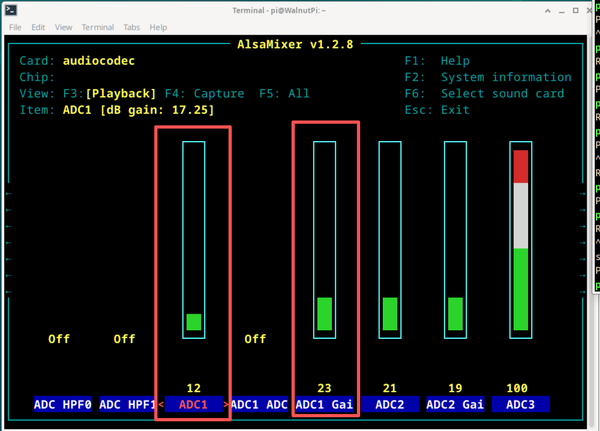Click the ADC1 volume bar
600x431 pixels.
coord(194,240)
